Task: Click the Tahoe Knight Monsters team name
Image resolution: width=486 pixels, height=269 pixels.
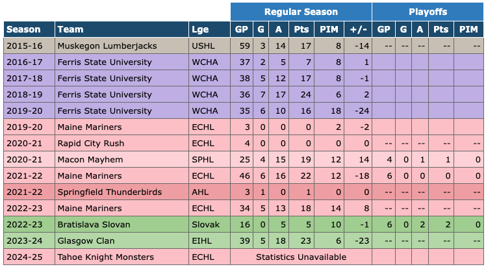Action: coord(105,257)
